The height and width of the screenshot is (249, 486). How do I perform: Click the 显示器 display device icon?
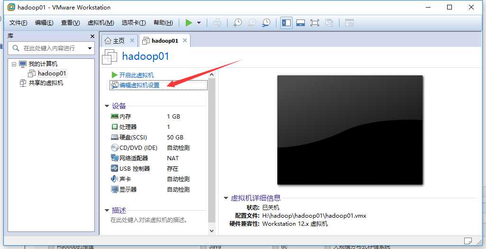pyautogui.click(x=115, y=189)
